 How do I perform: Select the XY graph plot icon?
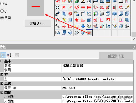(127, 26)
